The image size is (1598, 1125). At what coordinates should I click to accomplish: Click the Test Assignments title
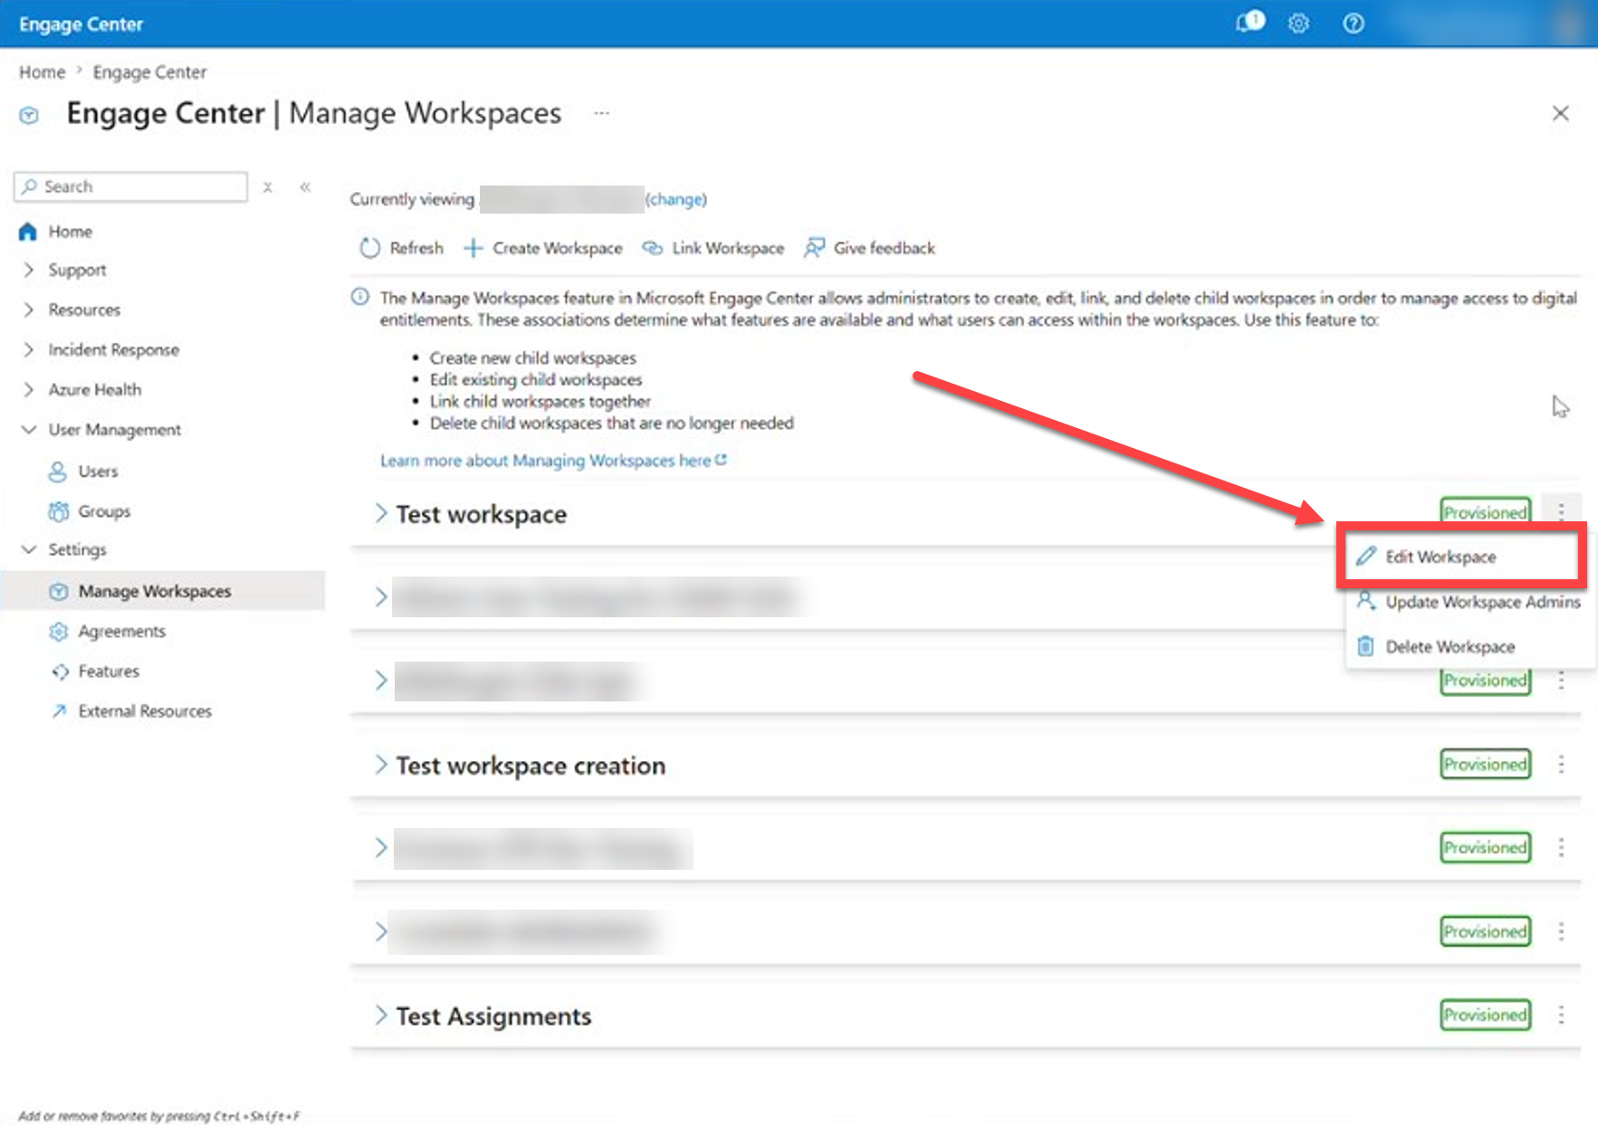click(493, 1016)
